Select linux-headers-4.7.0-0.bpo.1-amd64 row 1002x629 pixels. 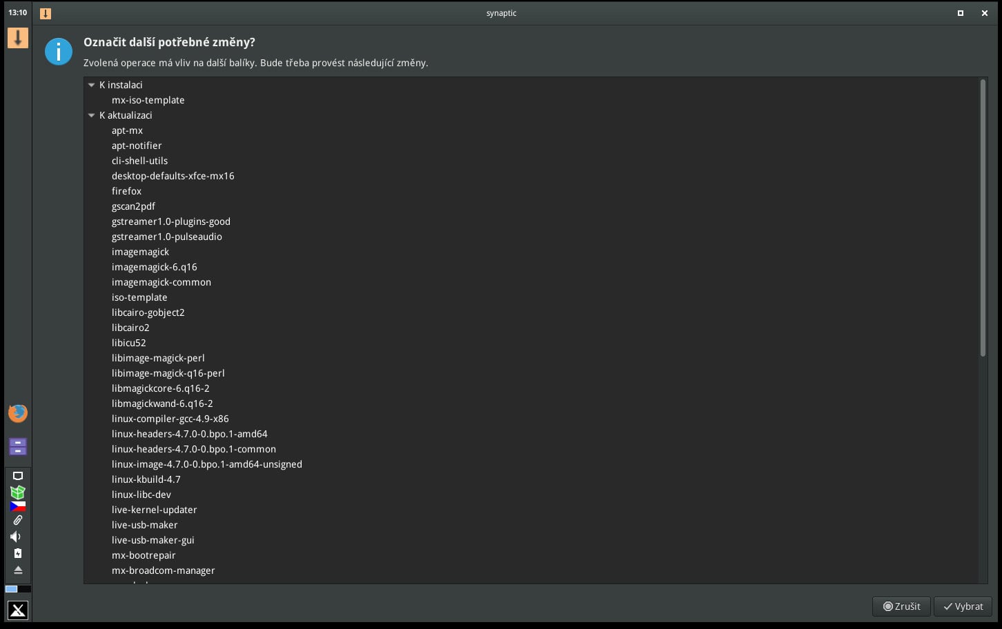pos(531,434)
